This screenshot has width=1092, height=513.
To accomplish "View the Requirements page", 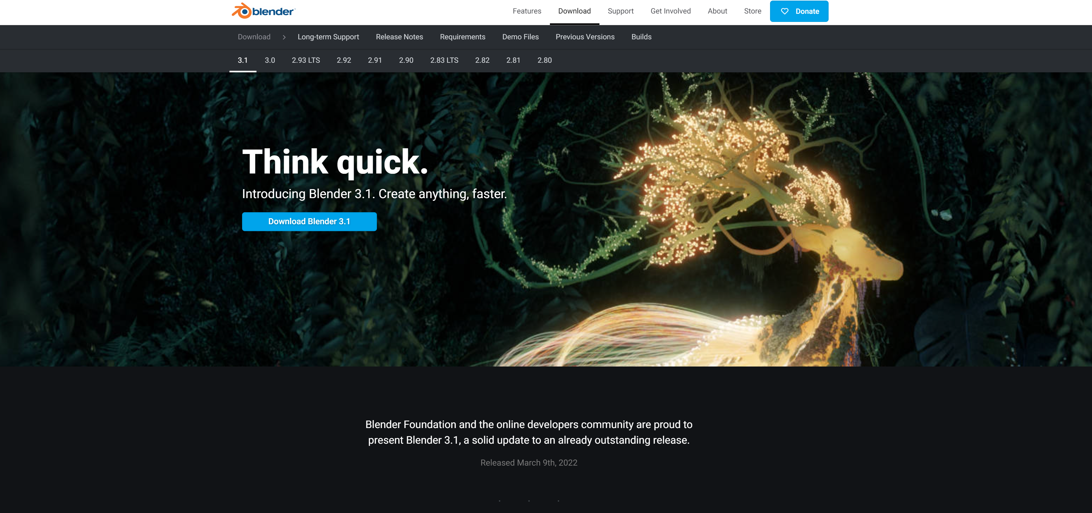I will click(x=462, y=37).
